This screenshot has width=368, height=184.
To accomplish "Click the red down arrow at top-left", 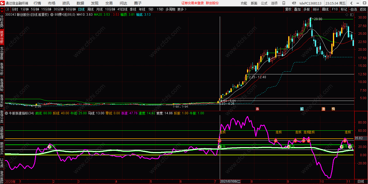I will pos(2,11).
